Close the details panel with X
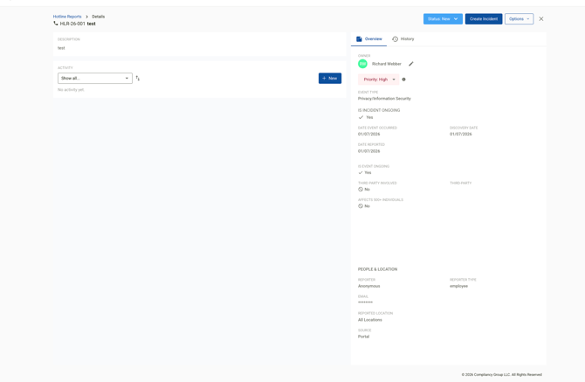Viewport: 585px width, 382px height. click(540, 18)
